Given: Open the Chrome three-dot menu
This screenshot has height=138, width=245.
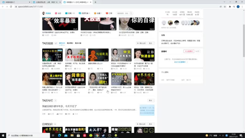Looking at the screenshot, I should (x=242, y=6).
